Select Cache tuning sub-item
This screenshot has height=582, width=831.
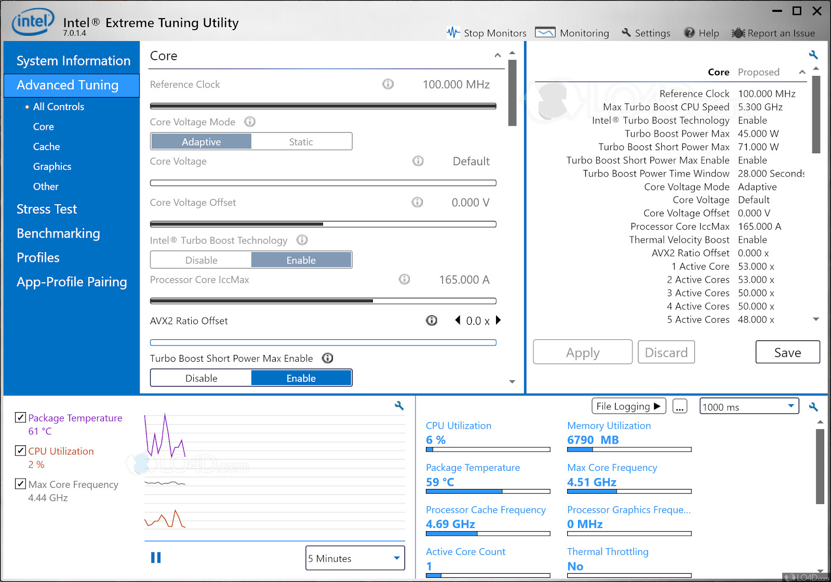tap(46, 147)
